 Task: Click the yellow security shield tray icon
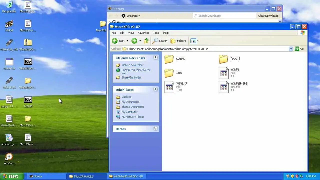point(292,176)
